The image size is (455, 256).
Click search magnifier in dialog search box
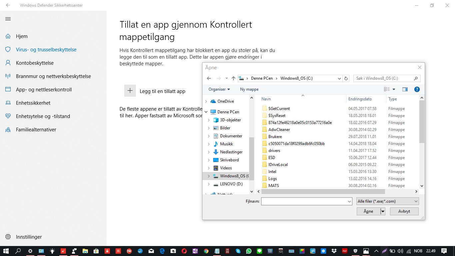[416, 78]
